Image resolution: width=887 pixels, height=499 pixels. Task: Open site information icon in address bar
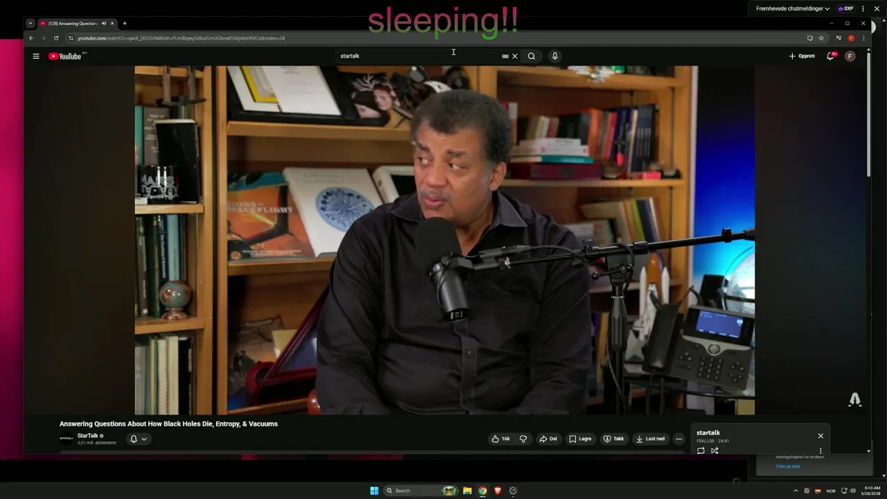pyautogui.click(x=71, y=38)
